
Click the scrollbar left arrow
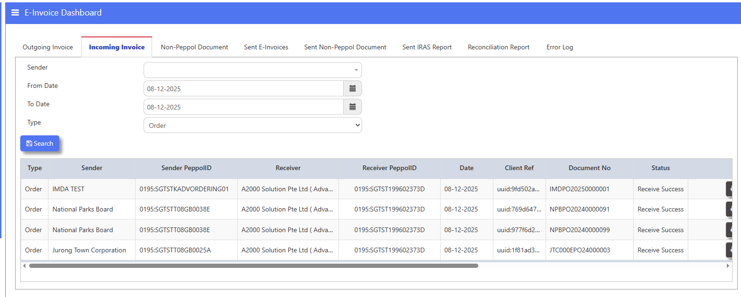coord(24,266)
